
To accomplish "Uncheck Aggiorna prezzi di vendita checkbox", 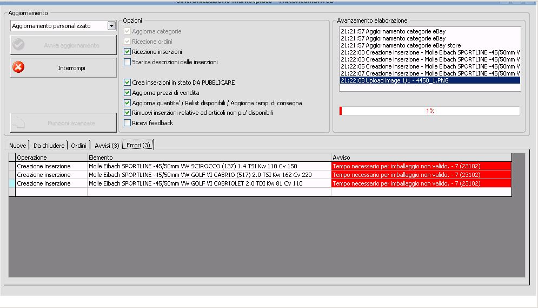I will point(127,93).
